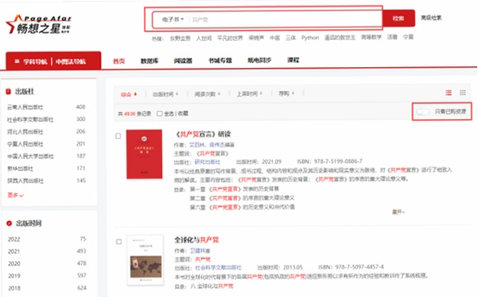Open the 阅读器 nav tab

pyautogui.click(x=183, y=61)
